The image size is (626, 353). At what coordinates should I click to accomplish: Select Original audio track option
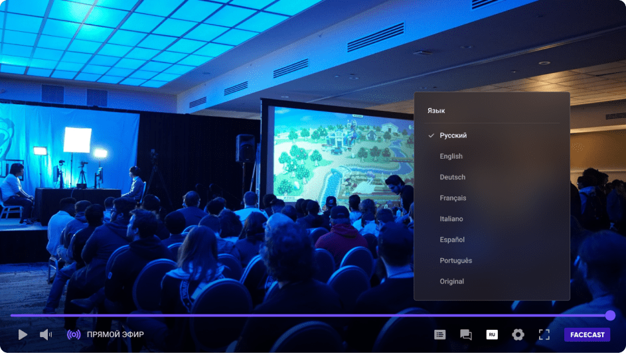[x=451, y=281]
